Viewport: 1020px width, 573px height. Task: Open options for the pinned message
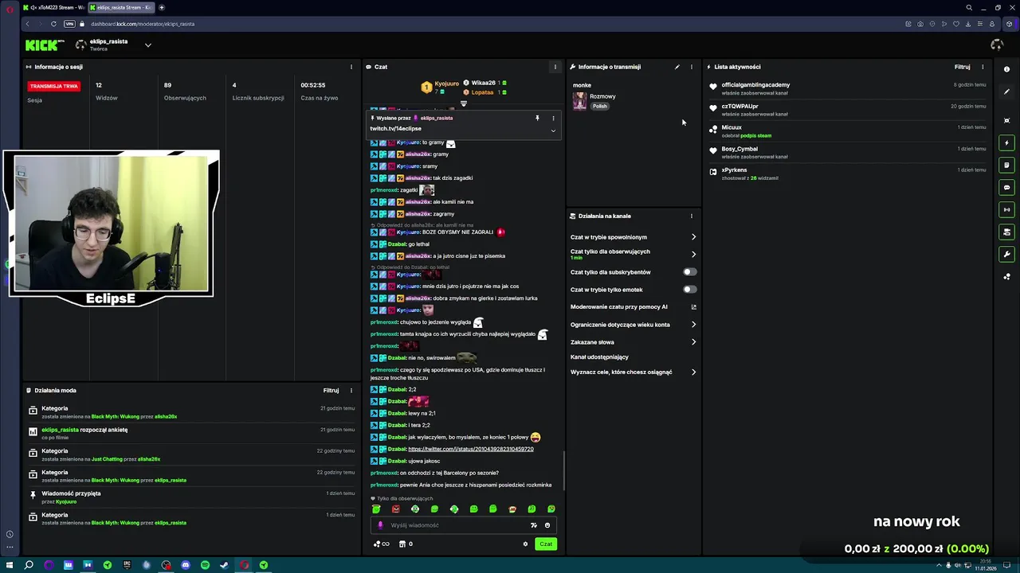[x=553, y=118]
